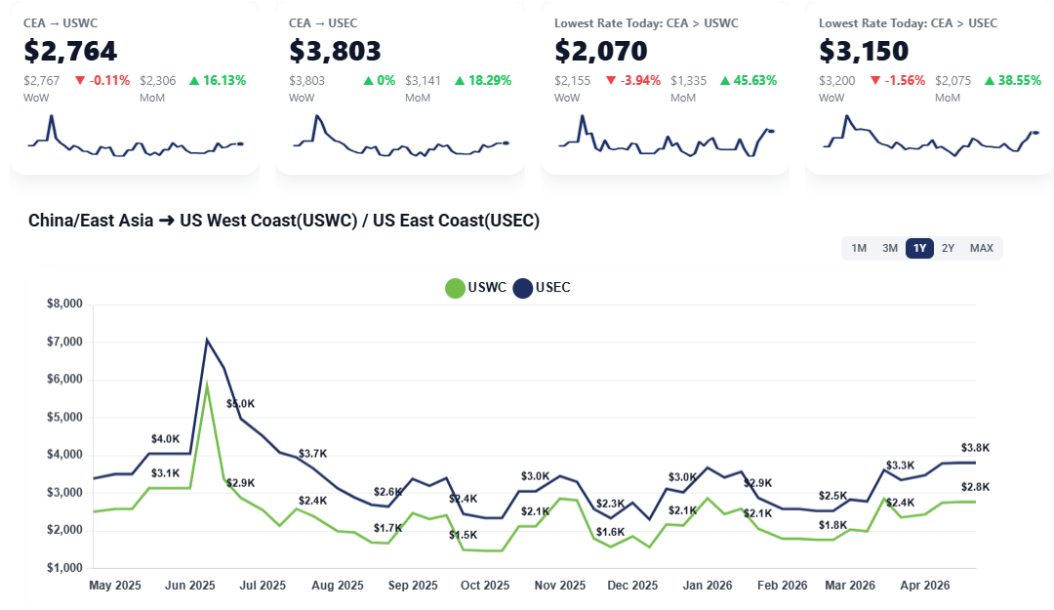This screenshot has height=610, width=1054.
Task: Show MAX time range on chart
Action: point(981,248)
